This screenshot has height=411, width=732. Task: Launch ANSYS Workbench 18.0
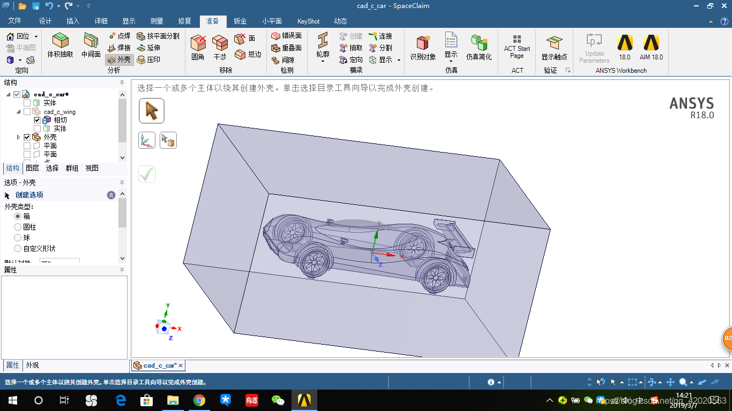[625, 47]
